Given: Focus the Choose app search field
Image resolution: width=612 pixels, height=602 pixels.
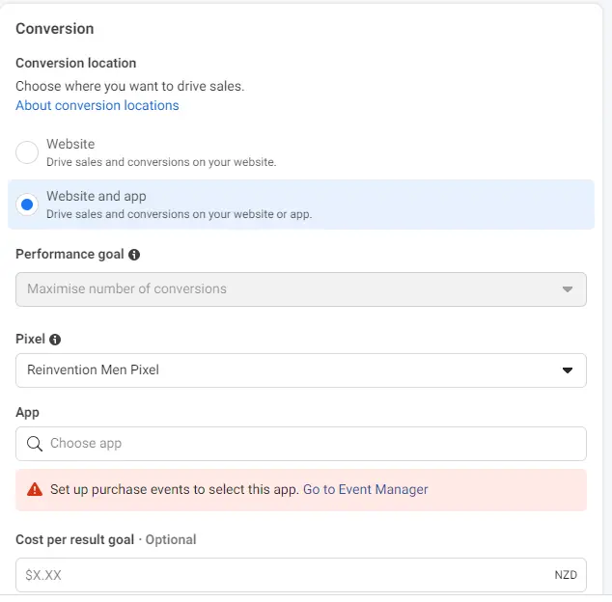Looking at the screenshot, I should [x=309, y=444].
